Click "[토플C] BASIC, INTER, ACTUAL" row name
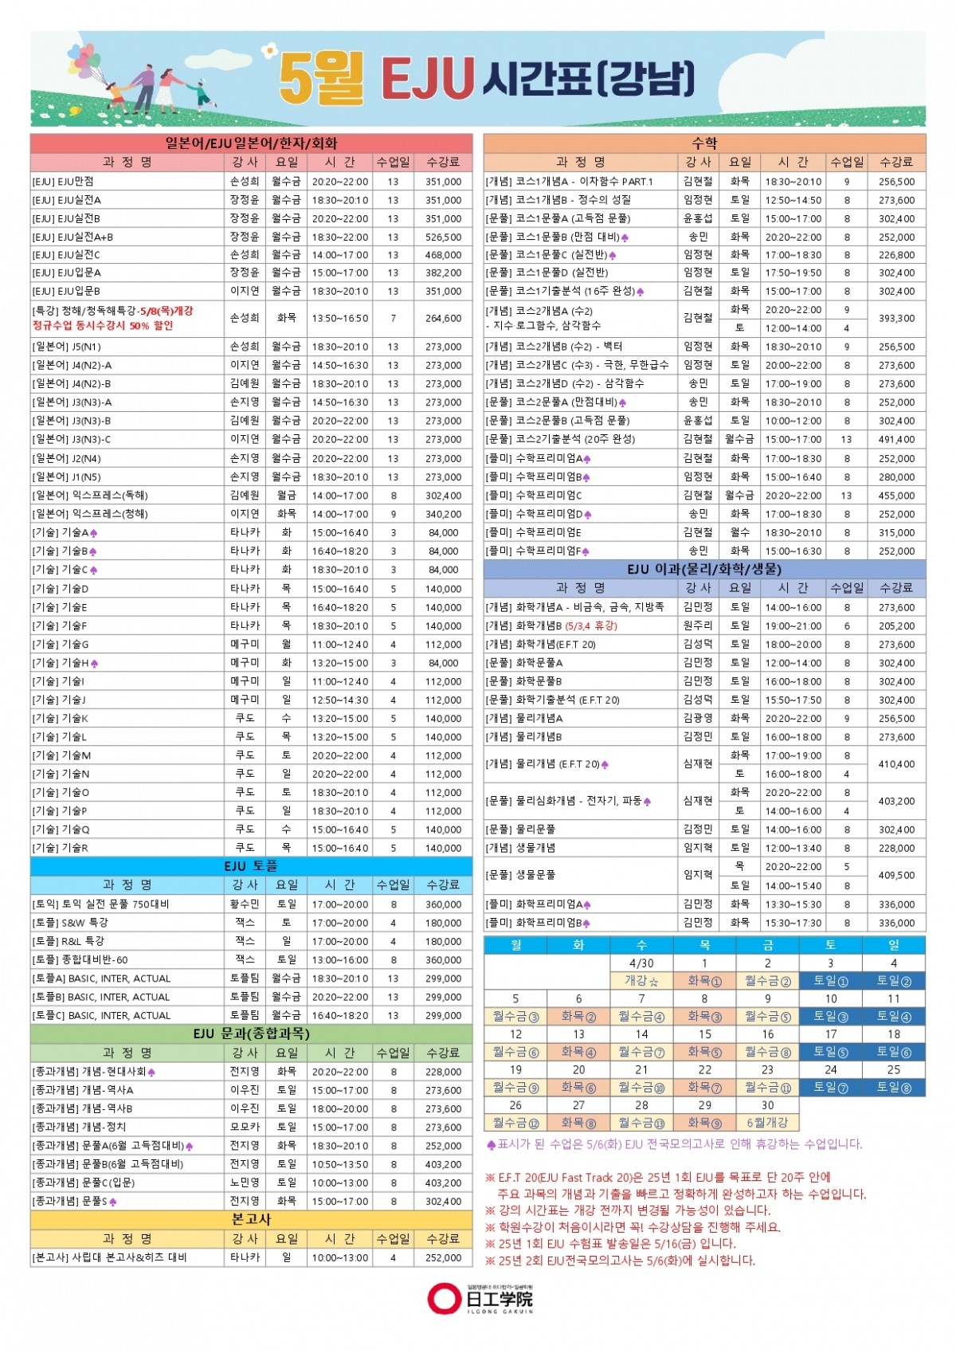956x1353 pixels. [x=101, y=1016]
